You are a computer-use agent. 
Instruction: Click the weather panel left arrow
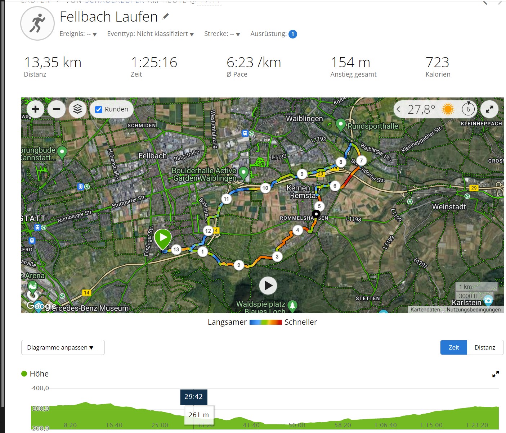(399, 109)
